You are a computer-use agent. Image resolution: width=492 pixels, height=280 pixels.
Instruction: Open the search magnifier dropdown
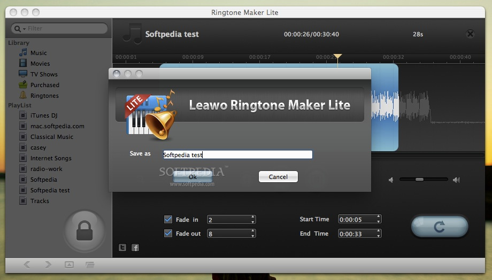[19, 28]
